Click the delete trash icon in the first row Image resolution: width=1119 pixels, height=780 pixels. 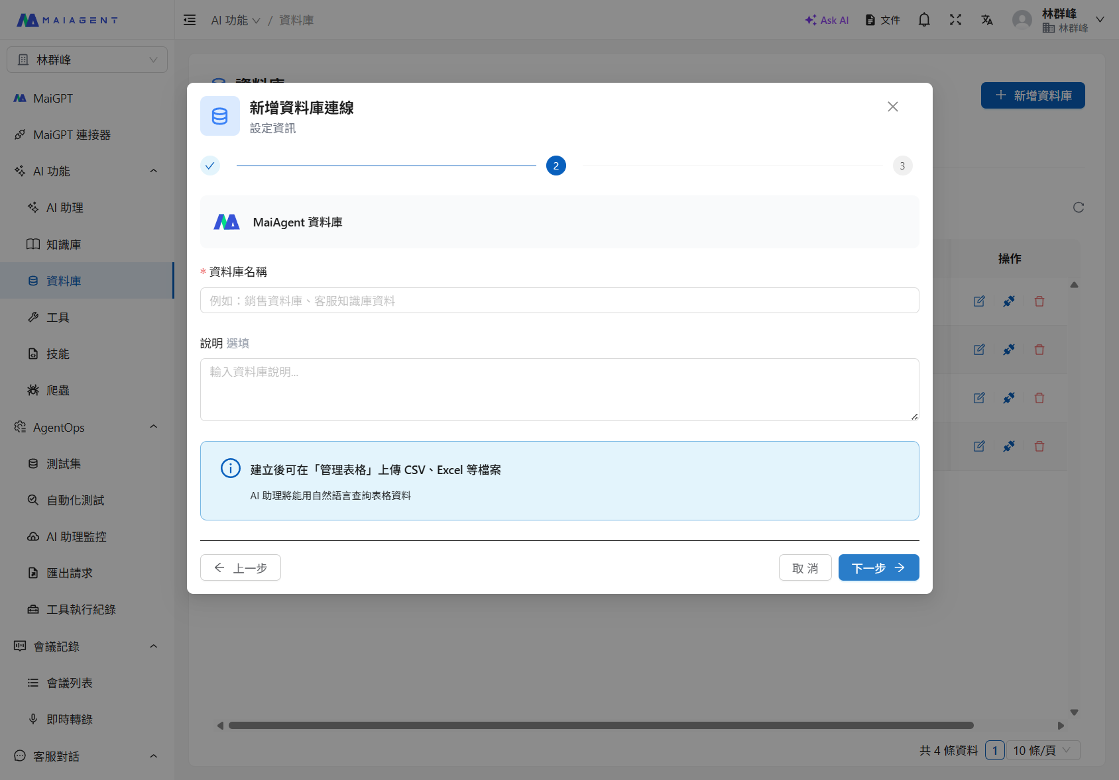tap(1039, 301)
